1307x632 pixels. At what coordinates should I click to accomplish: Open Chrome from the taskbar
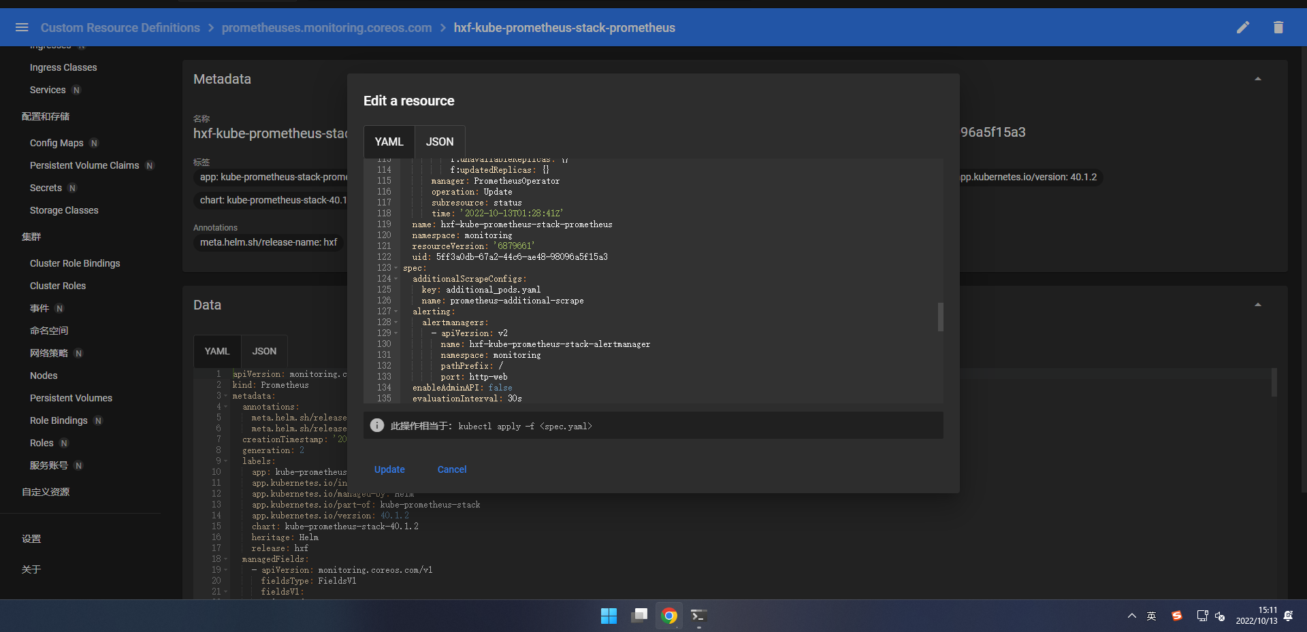[669, 616]
